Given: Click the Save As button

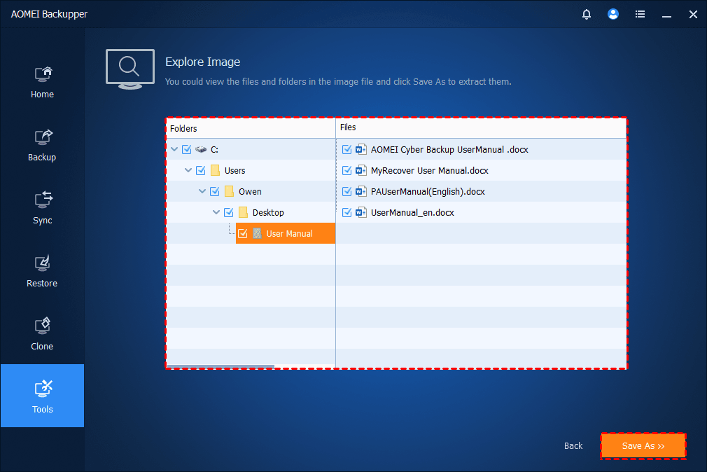Looking at the screenshot, I should pos(643,446).
